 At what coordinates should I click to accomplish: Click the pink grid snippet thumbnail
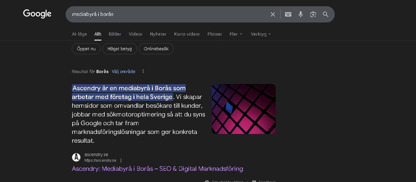pyautogui.click(x=244, y=109)
